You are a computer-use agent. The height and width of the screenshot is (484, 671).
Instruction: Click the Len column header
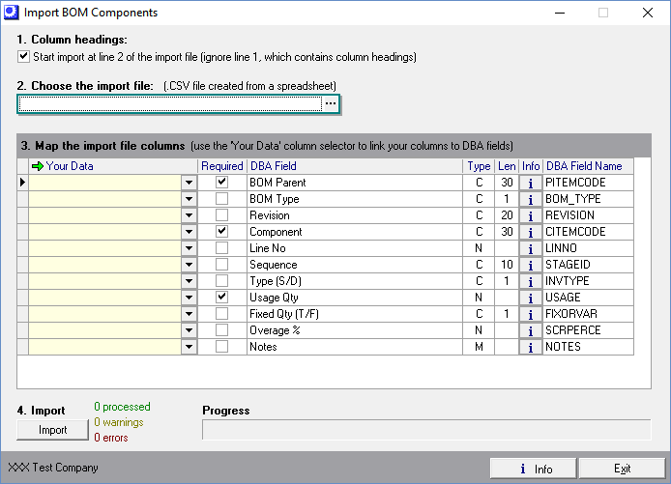click(507, 166)
